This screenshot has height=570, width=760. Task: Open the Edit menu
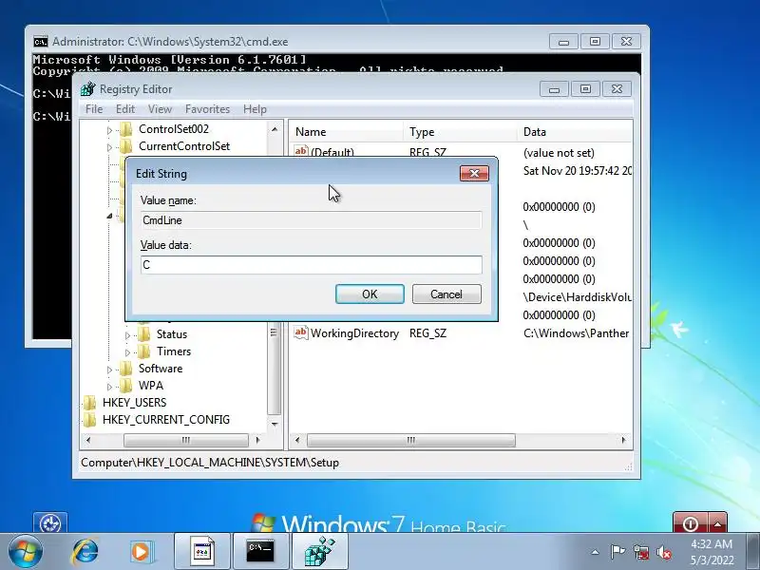(x=125, y=109)
